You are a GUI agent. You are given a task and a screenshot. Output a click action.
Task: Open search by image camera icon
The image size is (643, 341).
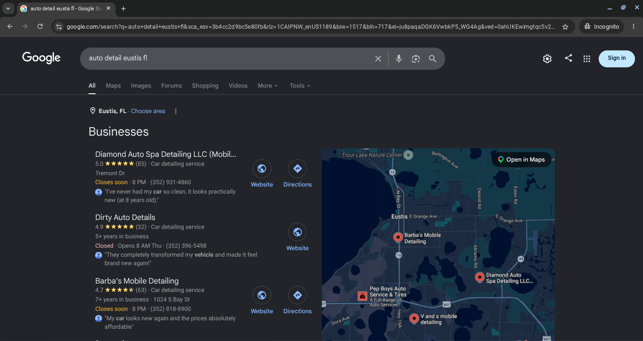(x=415, y=59)
